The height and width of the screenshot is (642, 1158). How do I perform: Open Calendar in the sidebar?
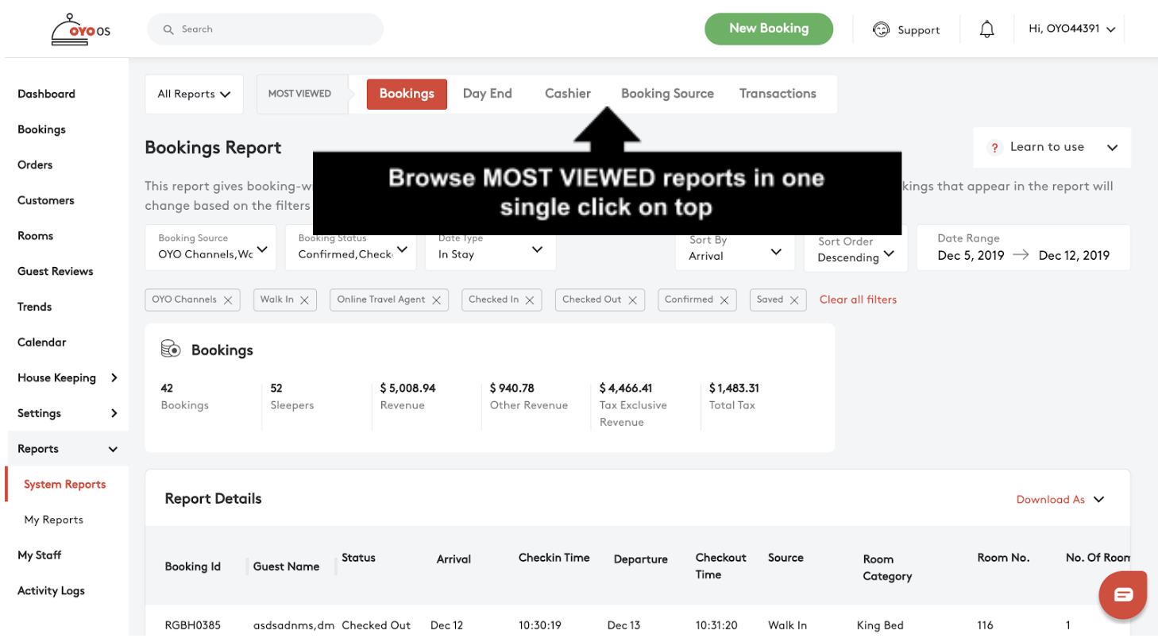pos(41,342)
